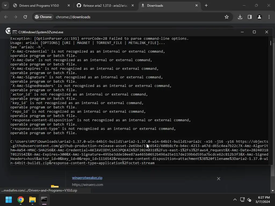Viewport: 275px width, 206px height.
Task: Click the https://winaero.com source text
Action: coord(88,185)
